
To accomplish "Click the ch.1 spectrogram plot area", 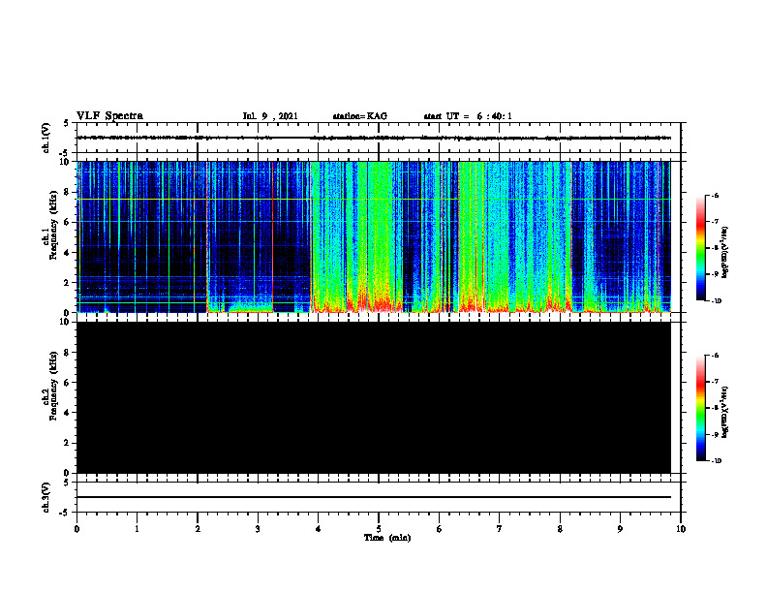I will point(373,236).
